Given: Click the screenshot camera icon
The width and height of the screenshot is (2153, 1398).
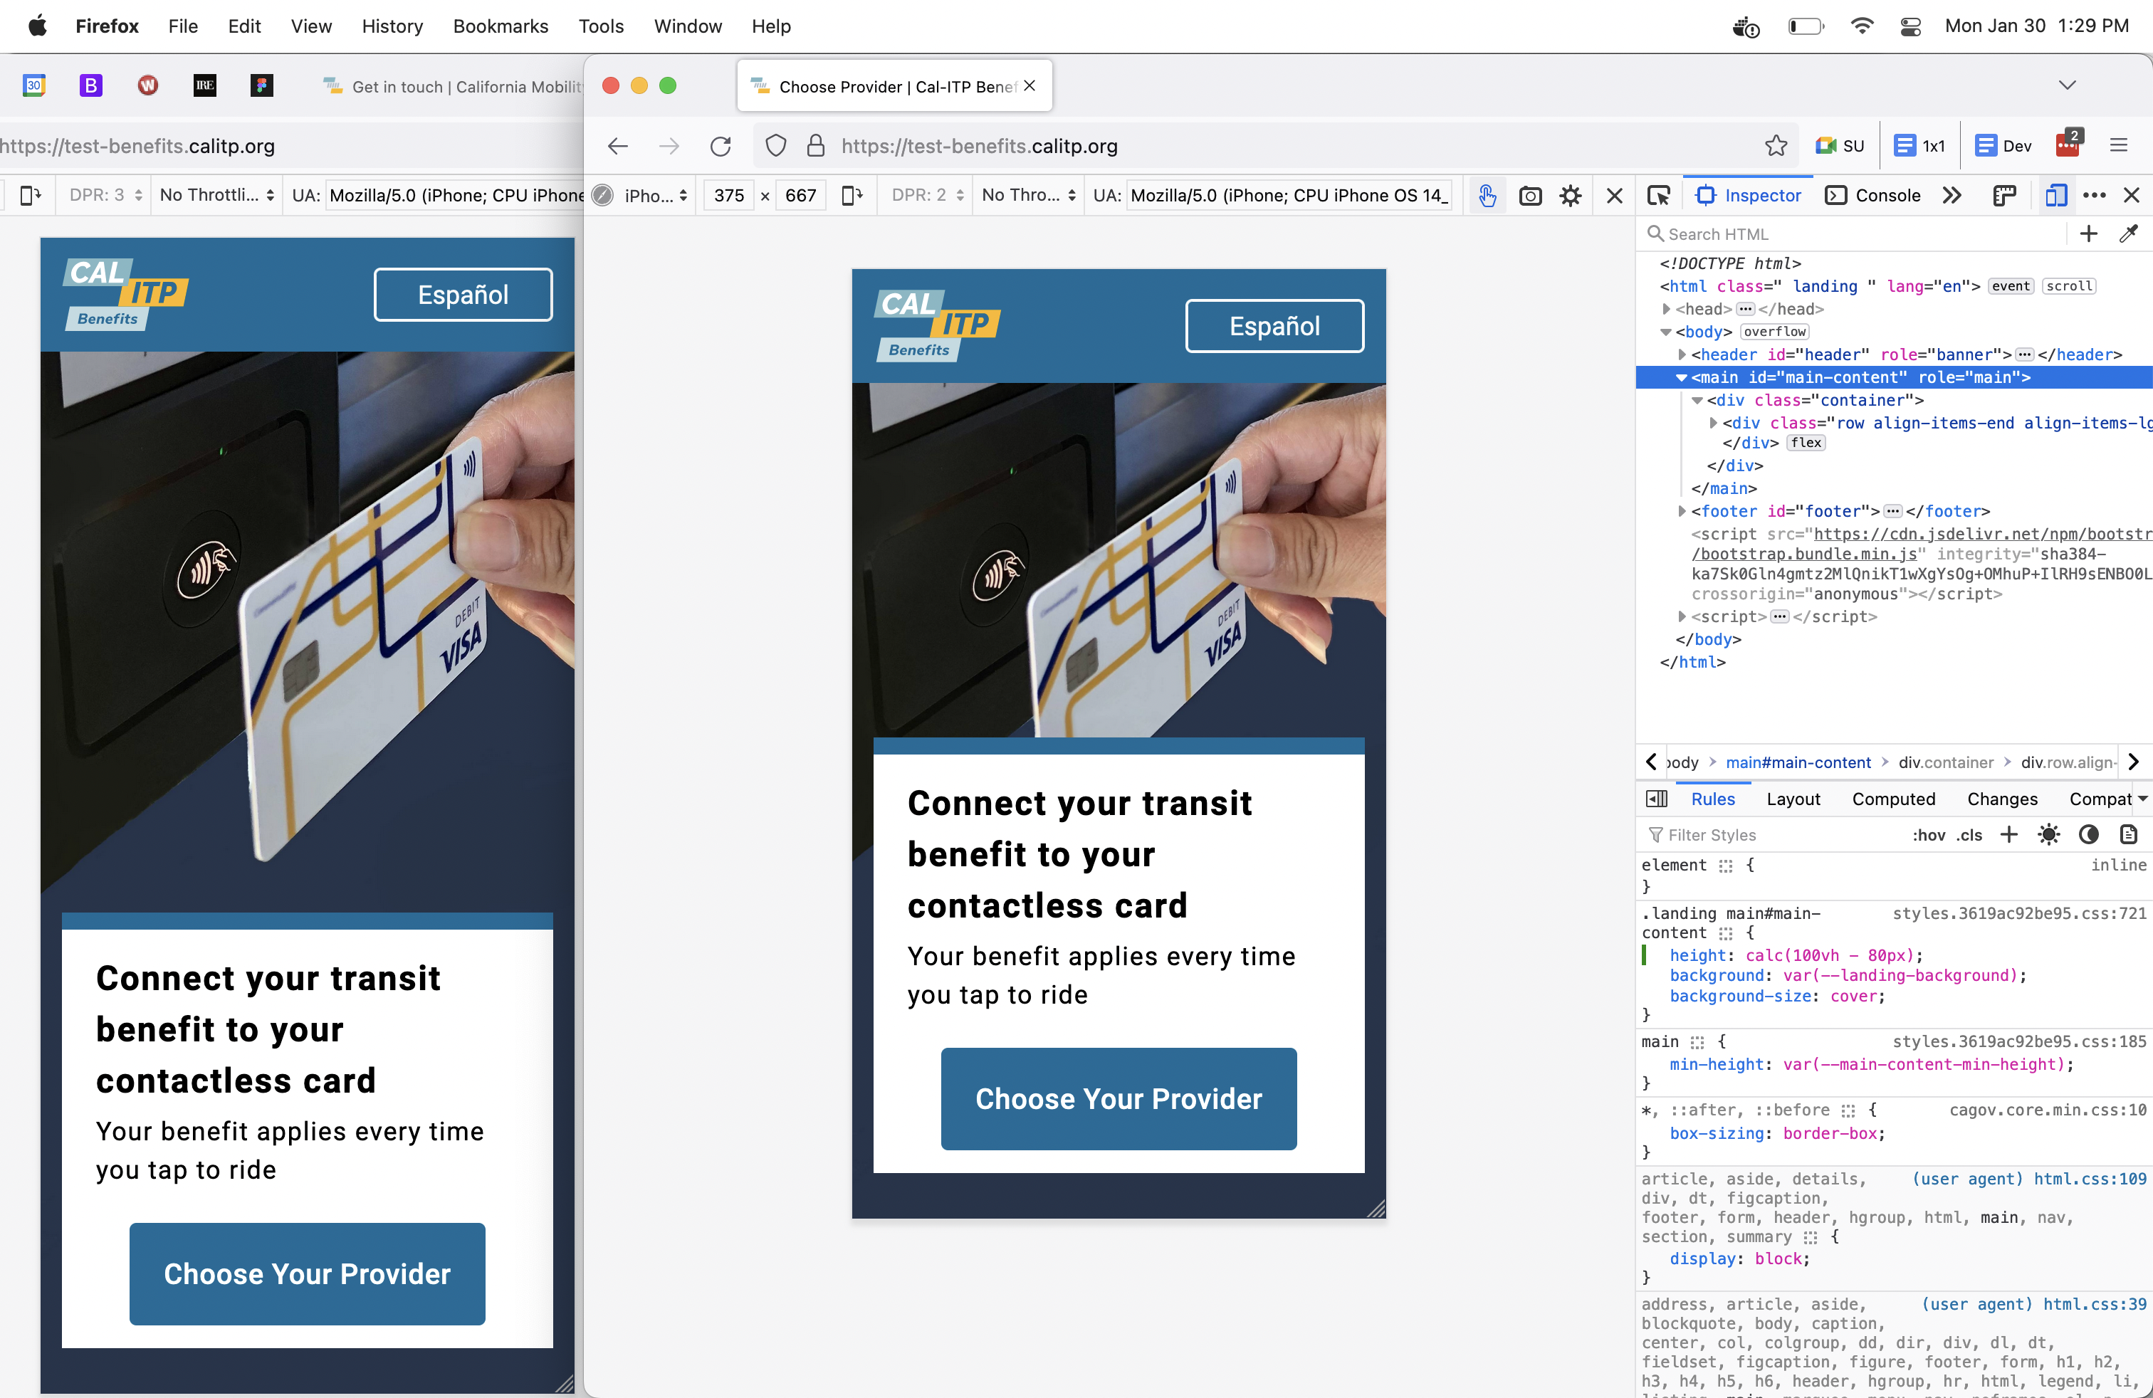Looking at the screenshot, I should tap(1530, 195).
